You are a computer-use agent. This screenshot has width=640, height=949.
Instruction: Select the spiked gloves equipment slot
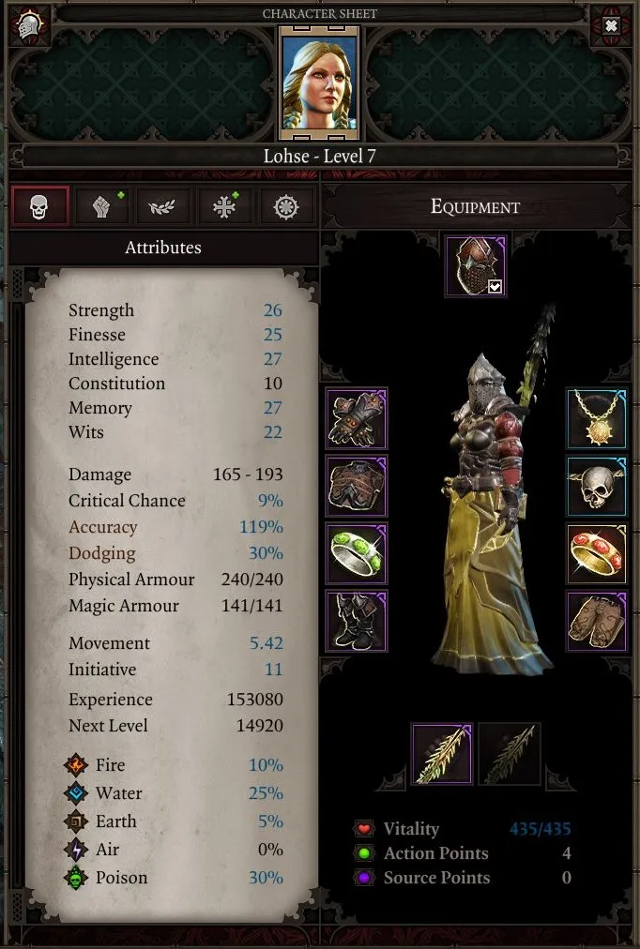tap(357, 419)
